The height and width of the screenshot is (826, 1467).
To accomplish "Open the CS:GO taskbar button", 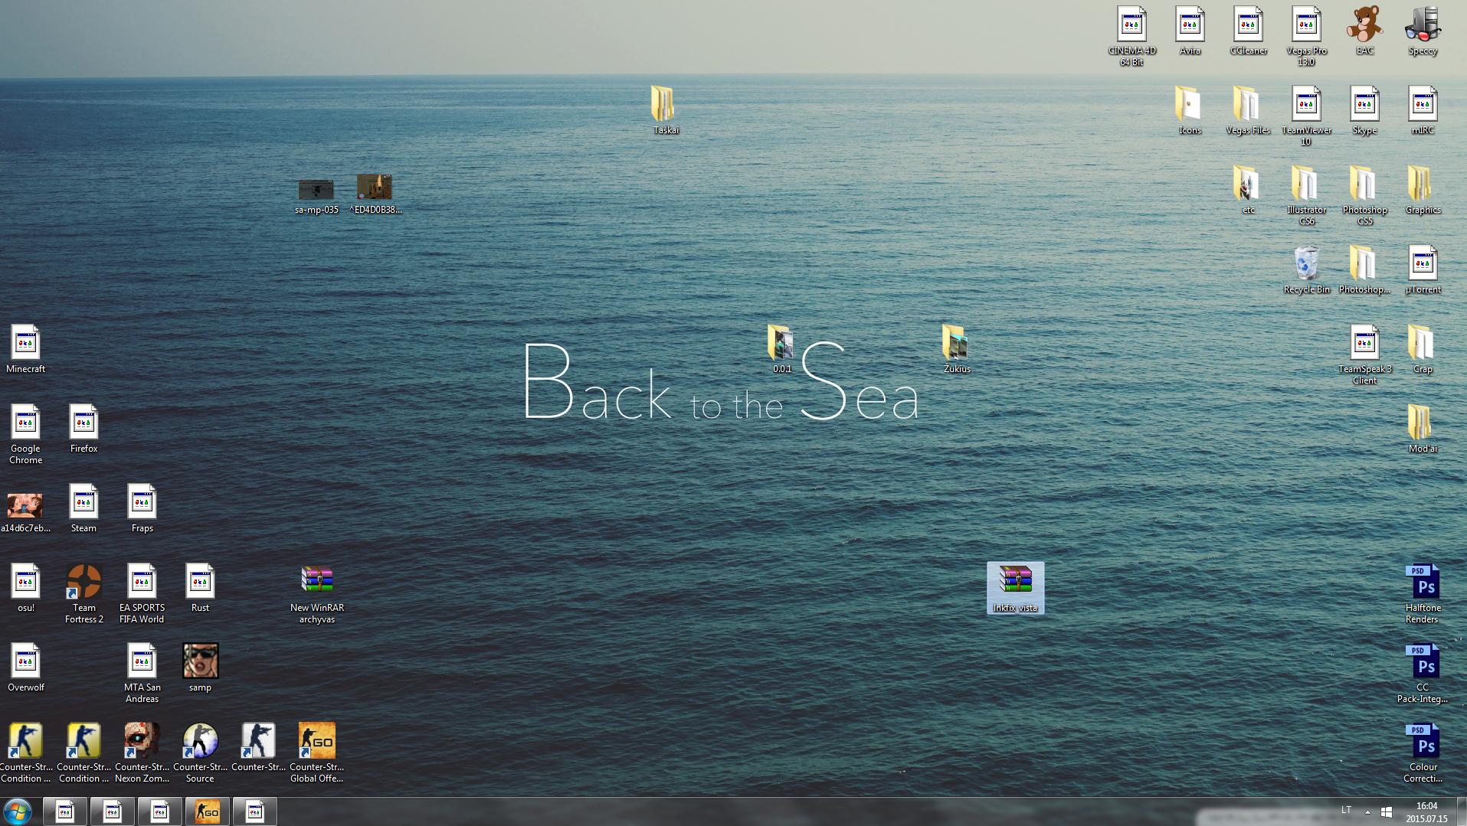I will pos(207,811).
